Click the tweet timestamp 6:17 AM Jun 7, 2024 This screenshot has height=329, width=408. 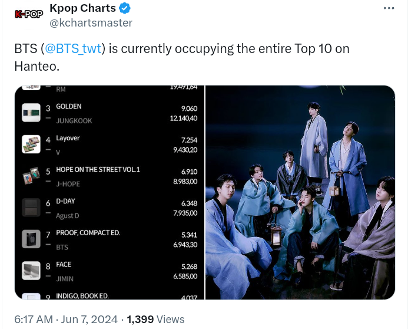(66, 319)
